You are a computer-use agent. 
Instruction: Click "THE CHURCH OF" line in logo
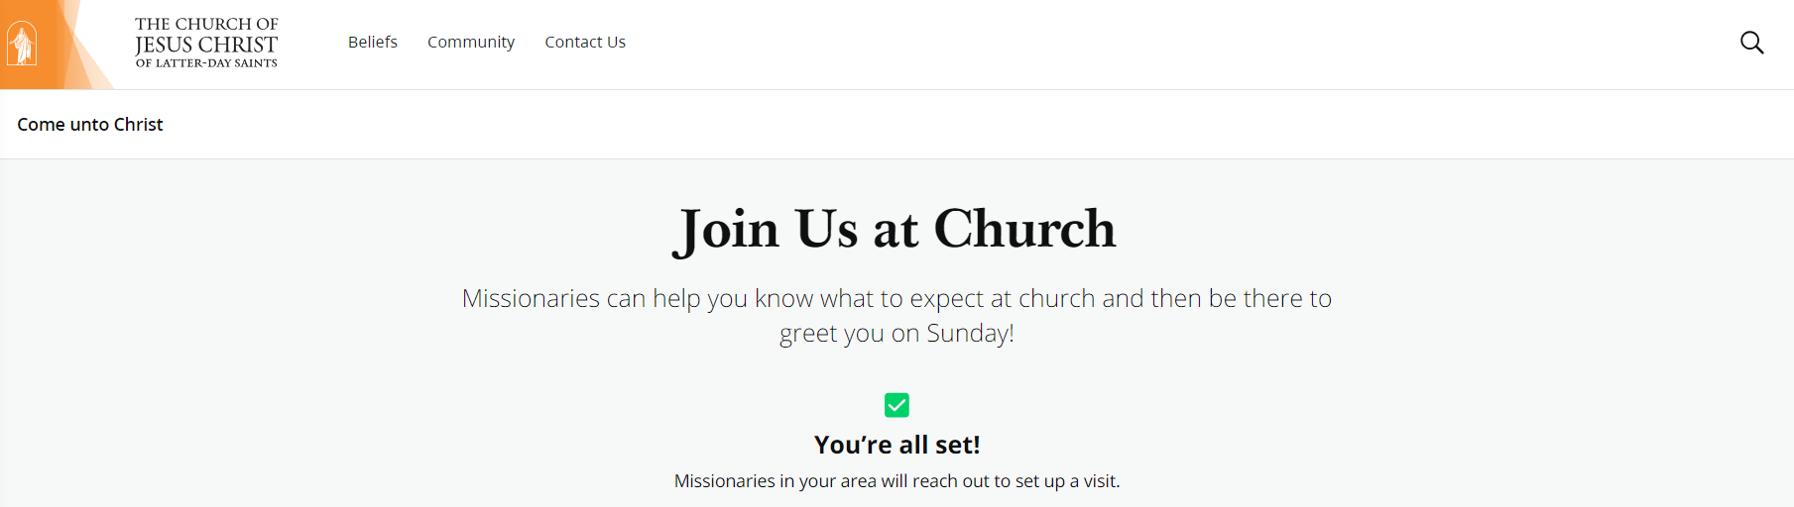pyautogui.click(x=206, y=24)
